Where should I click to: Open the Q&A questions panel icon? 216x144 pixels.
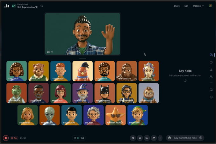[x=211, y=62]
